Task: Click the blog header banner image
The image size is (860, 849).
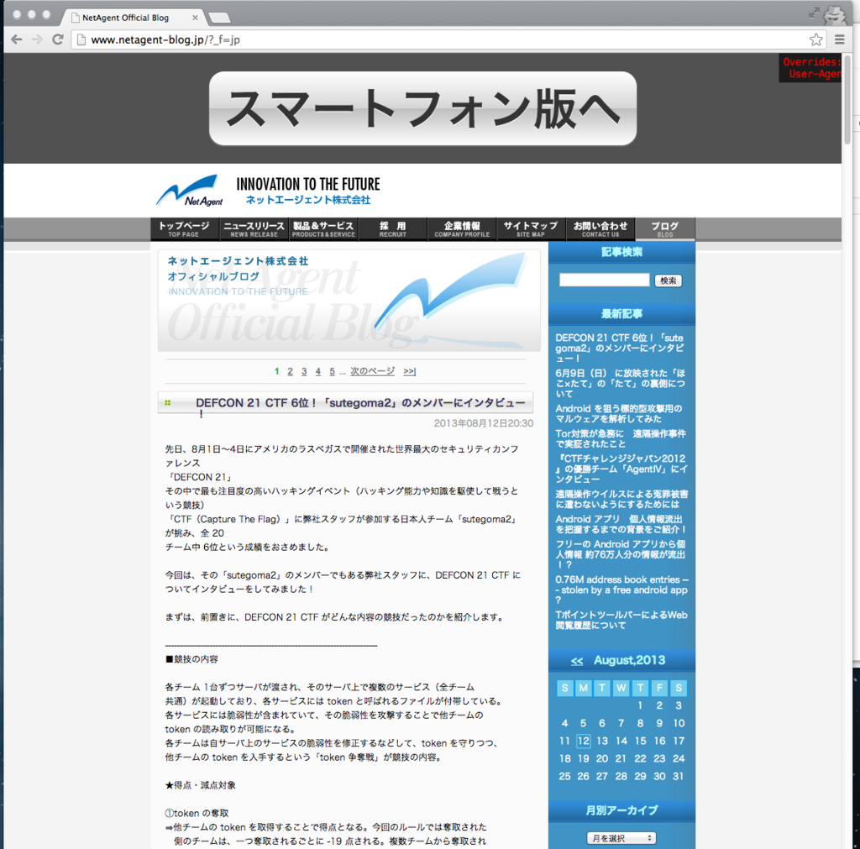Action: pos(349,301)
